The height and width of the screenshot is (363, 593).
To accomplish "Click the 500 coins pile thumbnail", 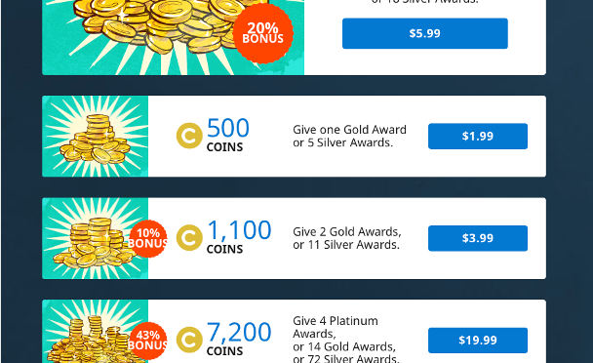I will tap(95, 137).
